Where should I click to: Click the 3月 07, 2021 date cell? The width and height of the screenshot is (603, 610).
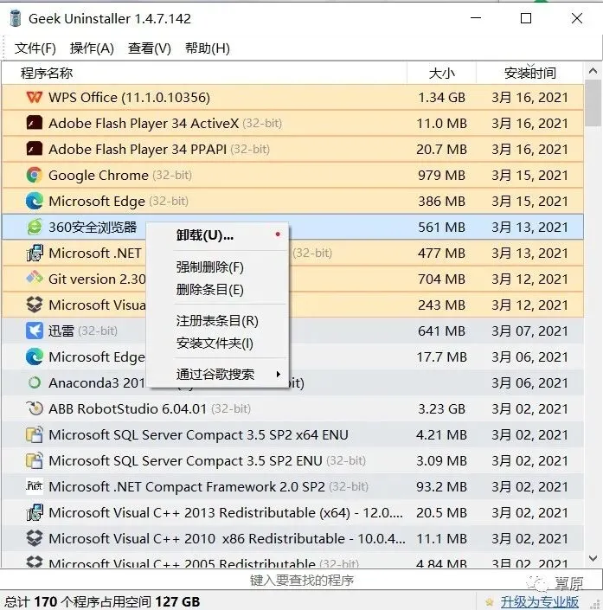[x=529, y=331]
